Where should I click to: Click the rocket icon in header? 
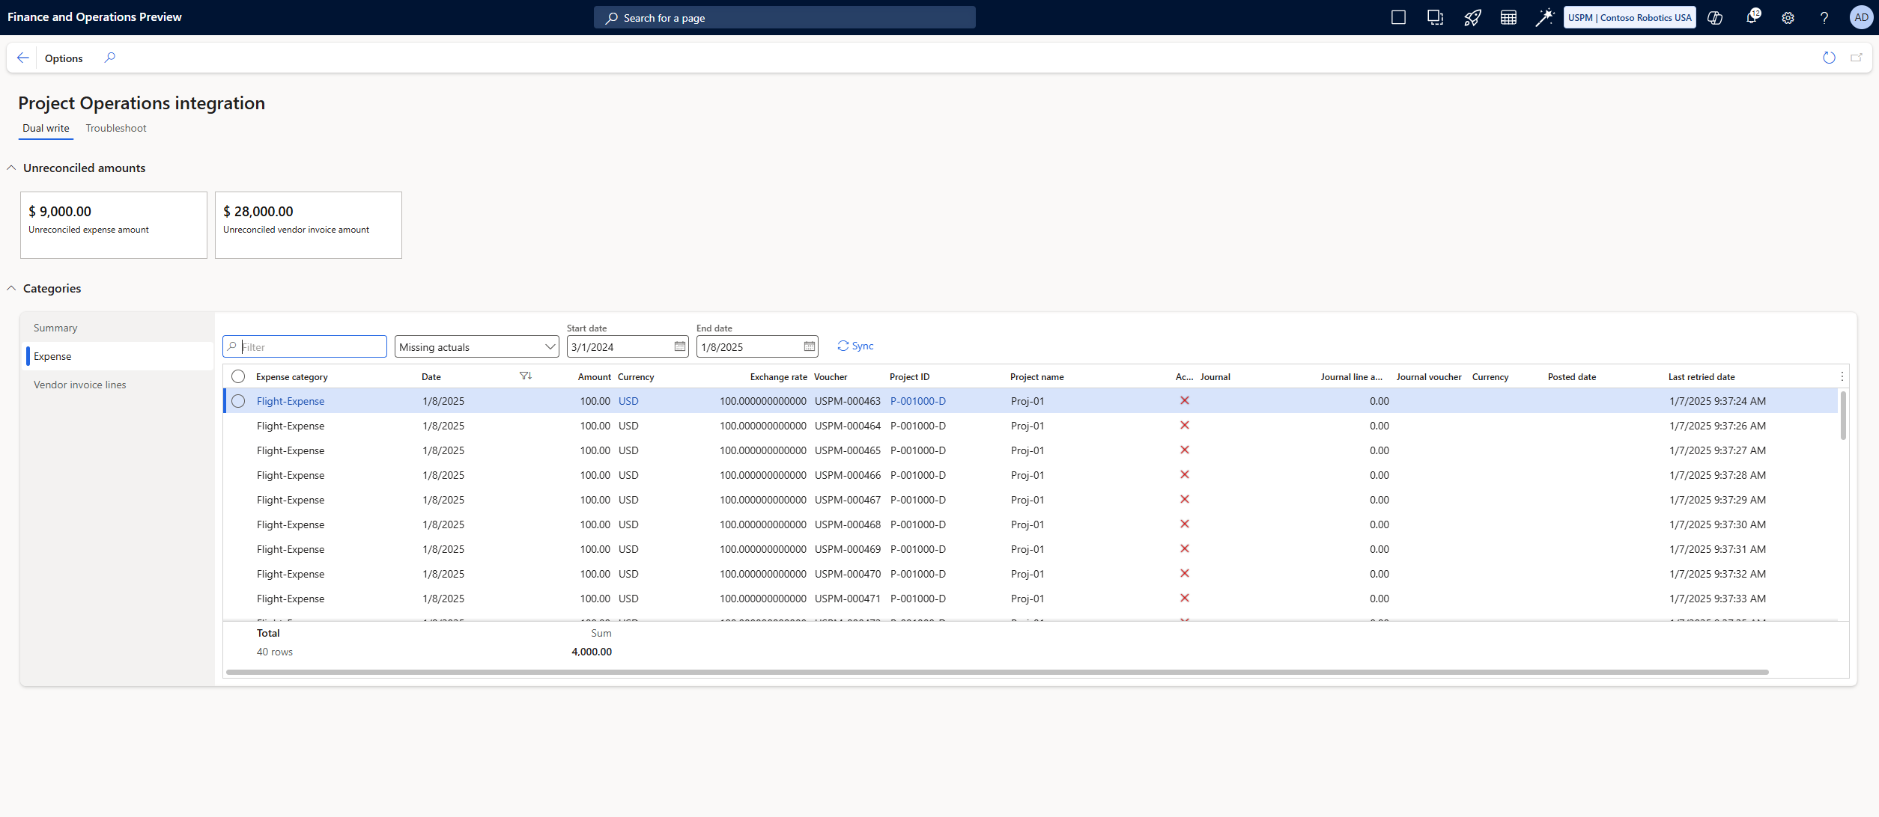(1472, 17)
